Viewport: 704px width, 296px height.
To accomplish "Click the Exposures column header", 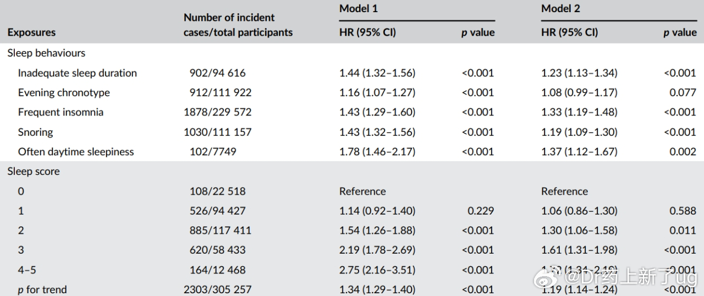I will [x=31, y=32].
